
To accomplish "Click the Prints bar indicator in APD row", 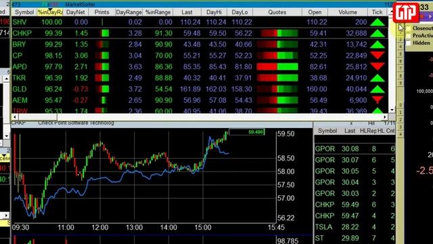I will point(102,66).
